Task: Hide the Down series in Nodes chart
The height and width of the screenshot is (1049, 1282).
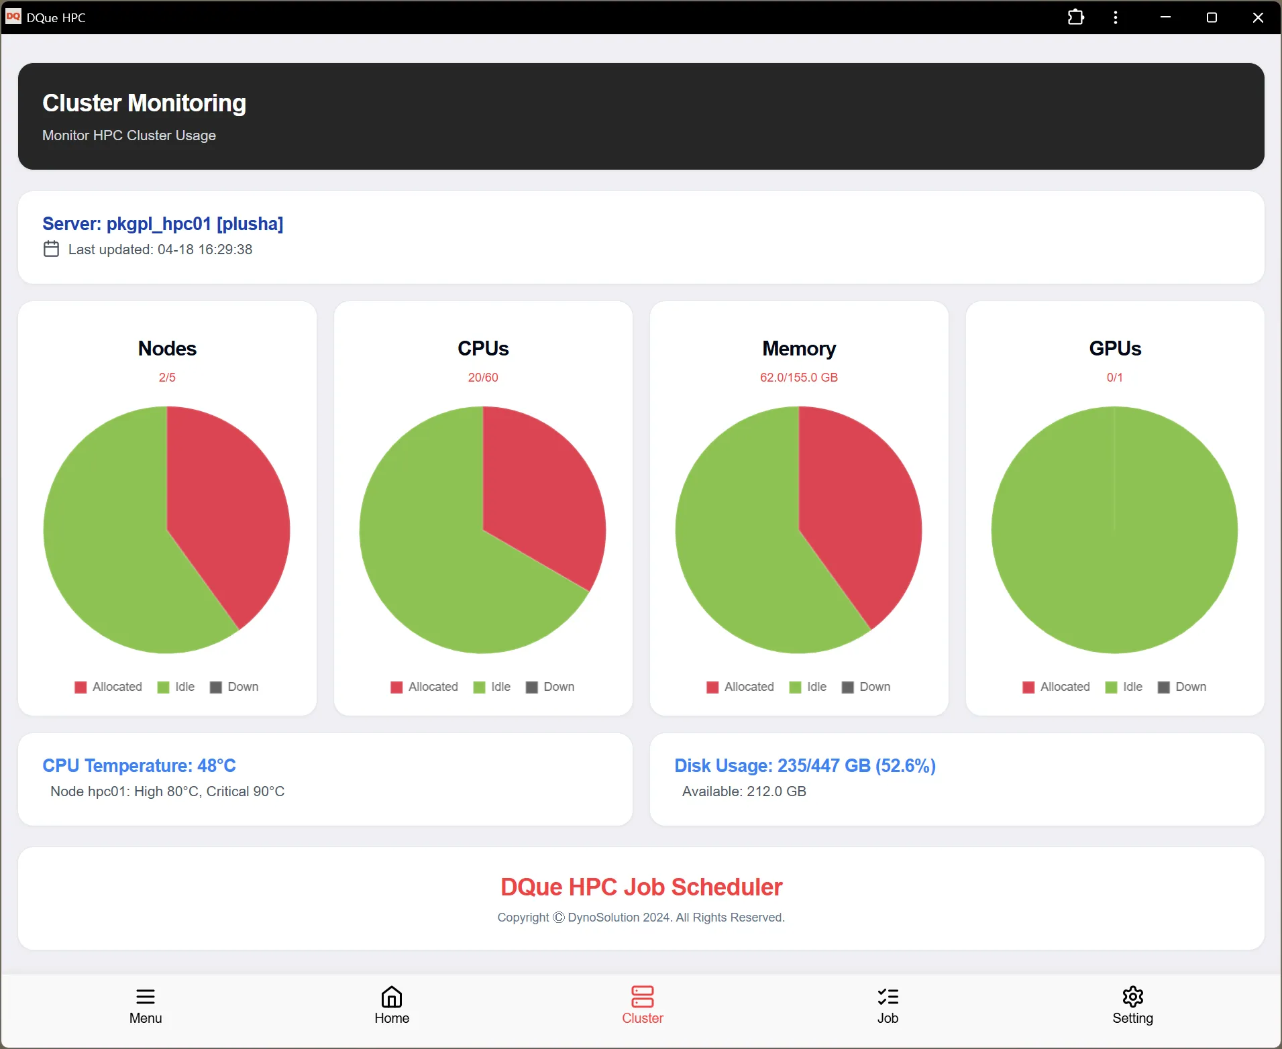Action: [234, 687]
